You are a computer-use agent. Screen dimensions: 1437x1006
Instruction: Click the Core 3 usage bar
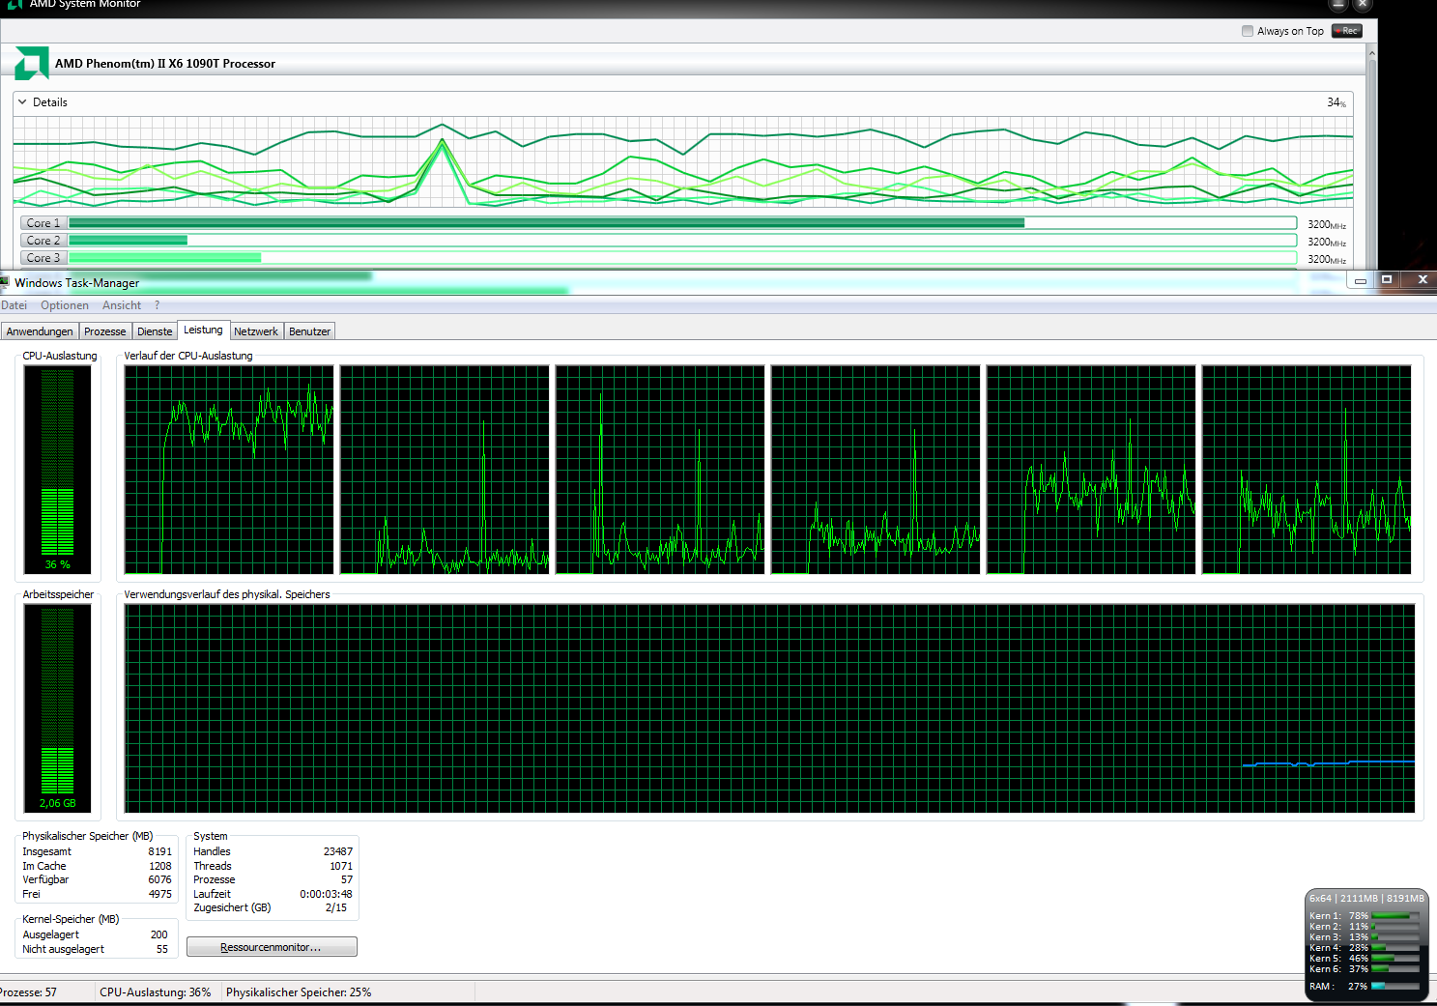[x=682, y=258]
